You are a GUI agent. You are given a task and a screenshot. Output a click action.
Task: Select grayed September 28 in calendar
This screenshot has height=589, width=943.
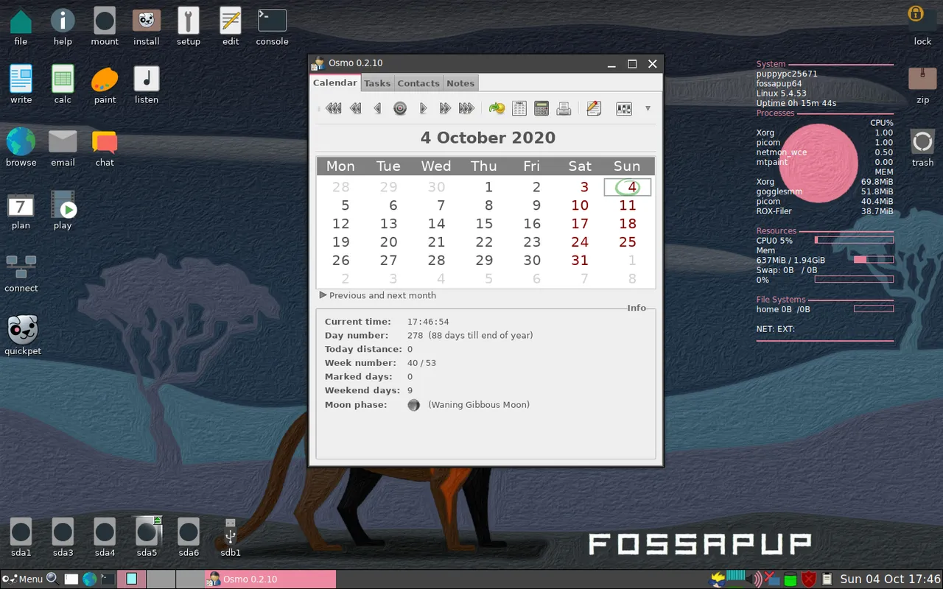(340, 187)
